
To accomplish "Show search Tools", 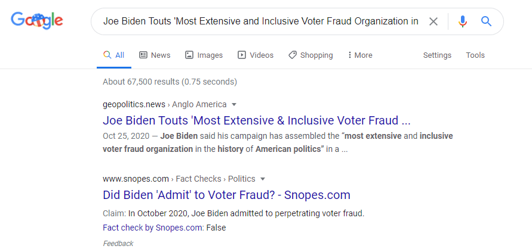I will (x=475, y=55).
